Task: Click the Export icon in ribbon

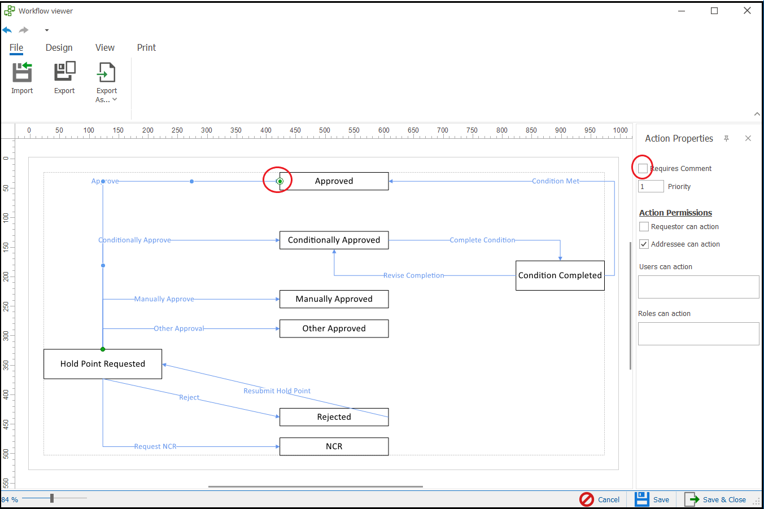Action: (x=64, y=73)
